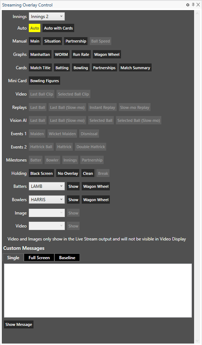Expand the Bowlers dropdown showing HARRIS

pyautogui.click(x=47, y=200)
